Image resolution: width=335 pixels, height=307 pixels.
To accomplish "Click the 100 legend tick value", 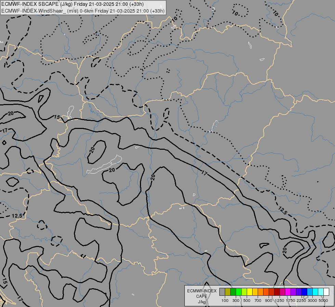I will click(x=225, y=301).
